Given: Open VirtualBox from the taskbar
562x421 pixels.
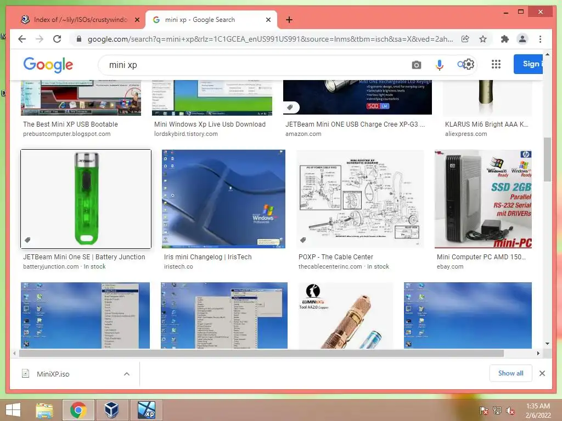Looking at the screenshot, I should pos(111,410).
